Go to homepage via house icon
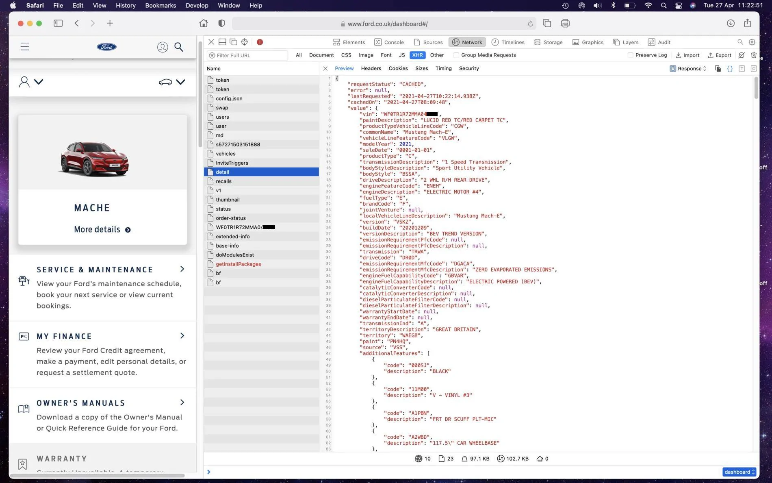 (x=204, y=23)
